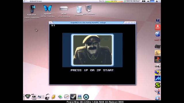
Task: Click the red text icon below the Apple icon
Action: tap(157, 40)
